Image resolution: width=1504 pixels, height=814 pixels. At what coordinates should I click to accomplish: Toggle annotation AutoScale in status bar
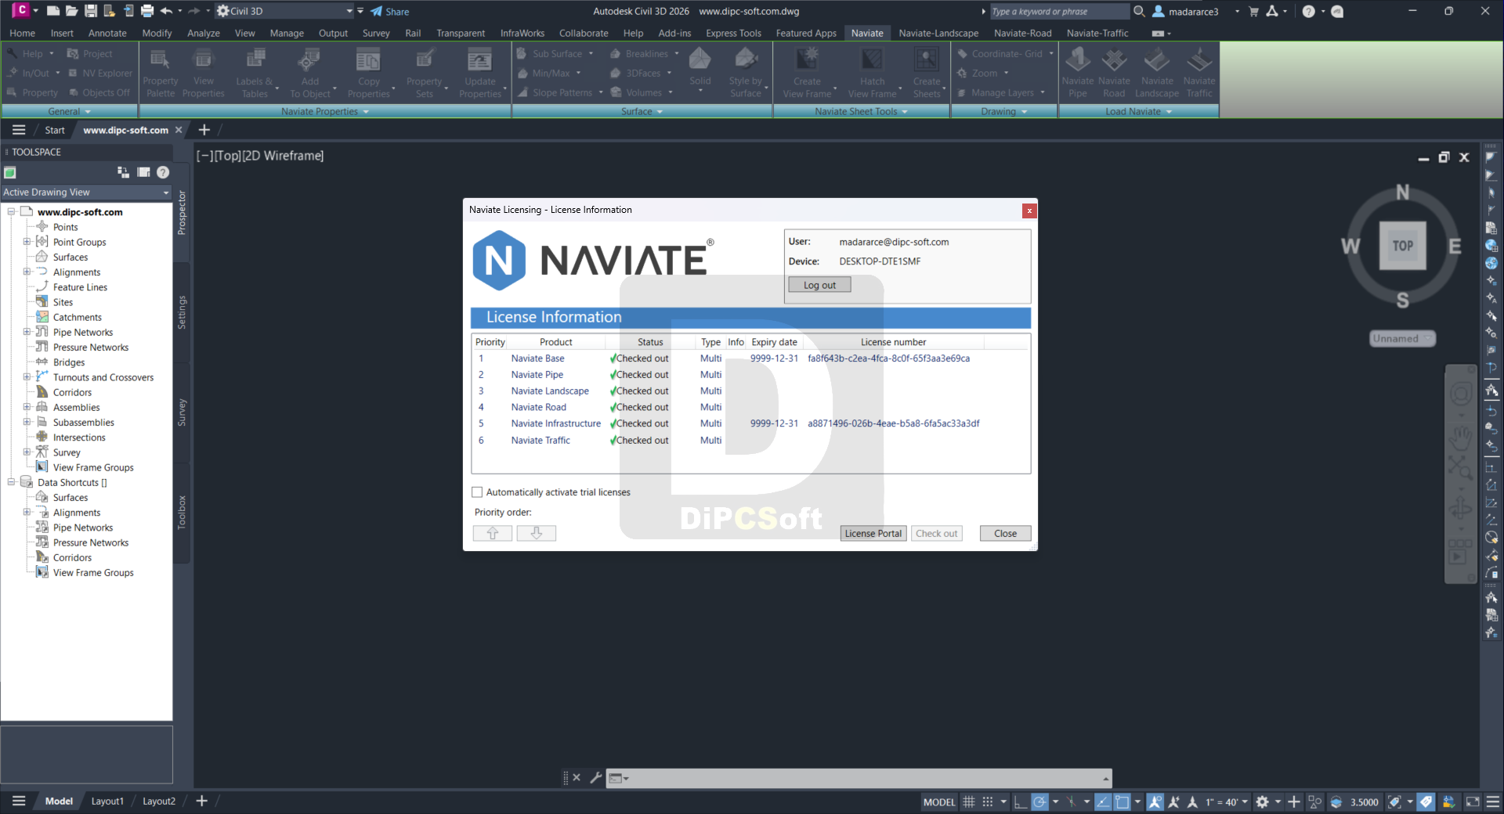point(1174,801)
